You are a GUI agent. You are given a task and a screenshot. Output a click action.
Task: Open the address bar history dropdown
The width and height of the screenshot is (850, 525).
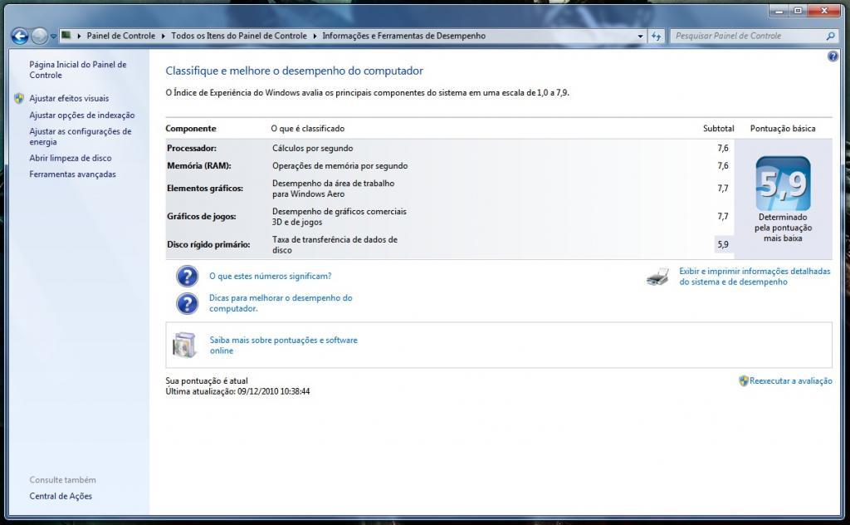pyautogui.click(x=640, y=37)
